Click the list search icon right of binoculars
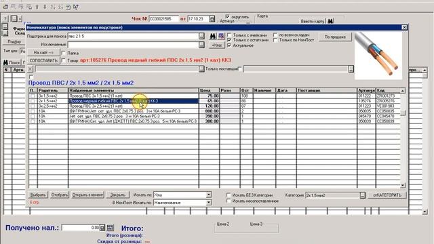 click(221, 36)
